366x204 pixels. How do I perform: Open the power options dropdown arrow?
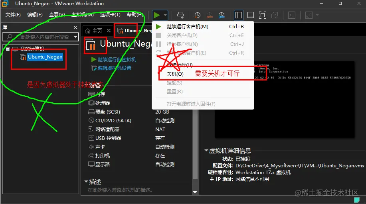165,15
